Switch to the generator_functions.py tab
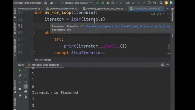195x110 pixels. coord(29,9)
